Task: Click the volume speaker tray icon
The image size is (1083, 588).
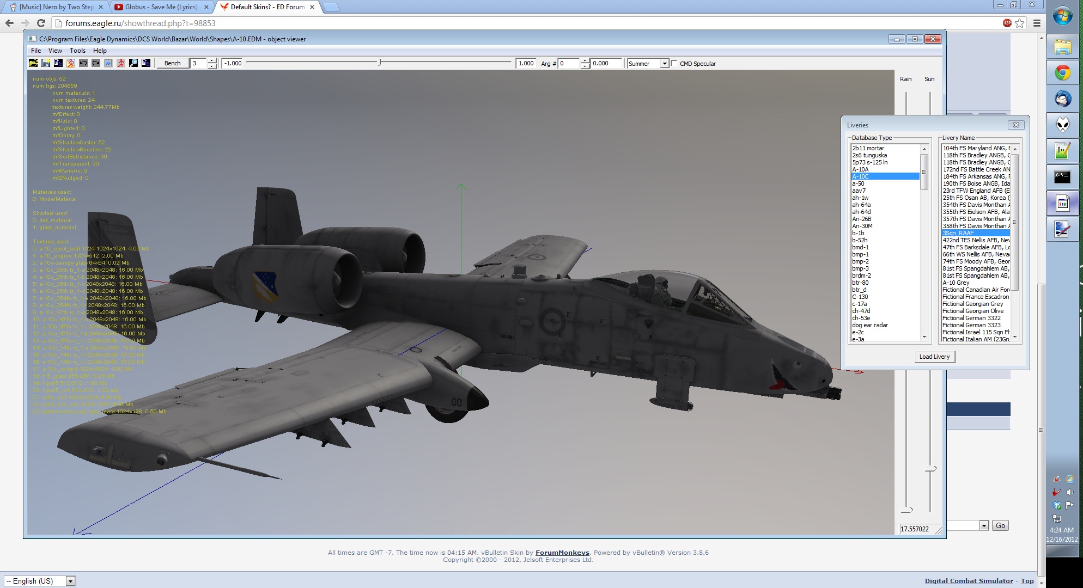Action: pyautogui.click(x=1069, y=492)
